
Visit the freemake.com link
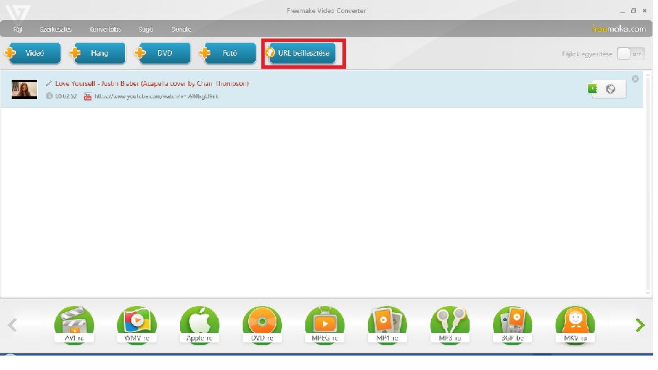point(619,29)
